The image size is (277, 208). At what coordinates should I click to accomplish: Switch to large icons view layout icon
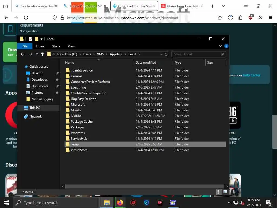(225, 192)
